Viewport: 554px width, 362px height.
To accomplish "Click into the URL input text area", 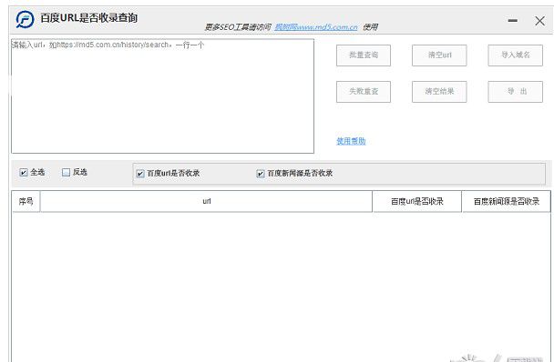I will pyautogui.click(x=162, y=96).
